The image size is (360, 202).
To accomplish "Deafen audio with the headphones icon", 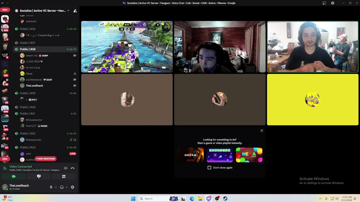I will coord(62,187).
